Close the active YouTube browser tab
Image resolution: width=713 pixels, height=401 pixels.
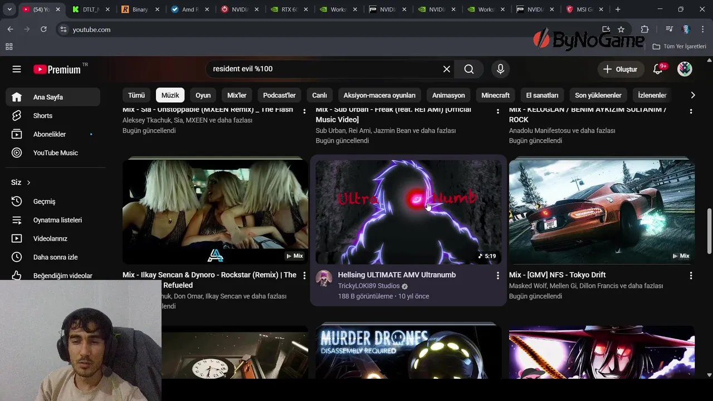tap(57, 9)
